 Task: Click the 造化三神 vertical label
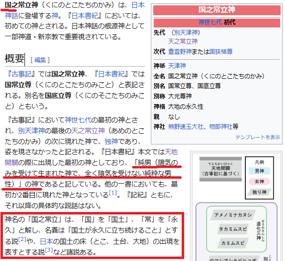(259, 231)
